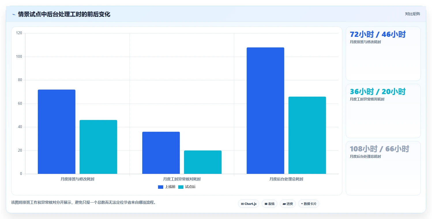432x219 pixels.
Task: Click the y-axis value 120
Action: tap(19, 33)
